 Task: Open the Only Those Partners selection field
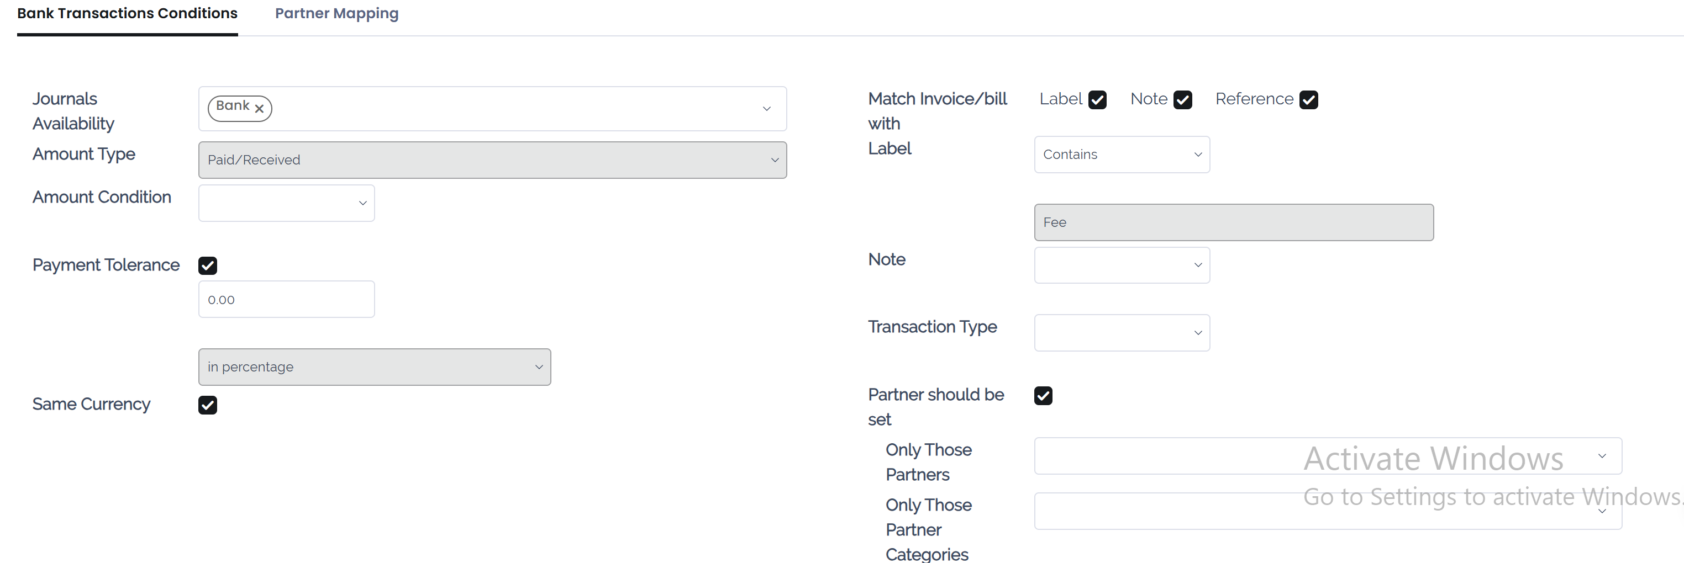click(x=1327, y=456)
